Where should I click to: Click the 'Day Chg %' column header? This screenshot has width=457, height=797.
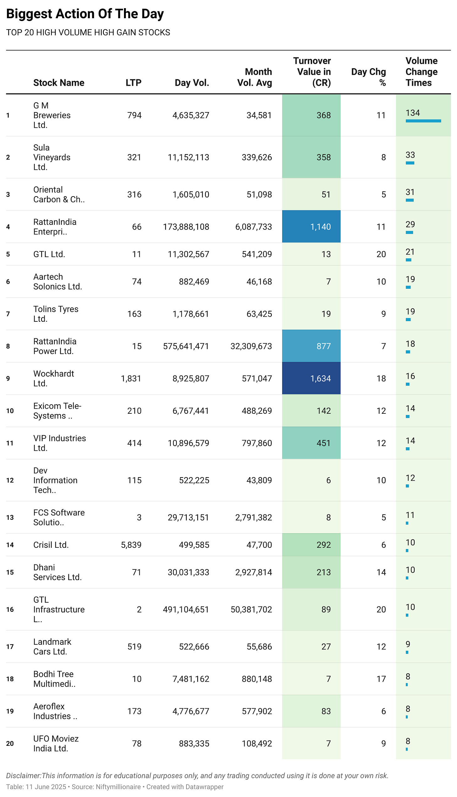point(368,77)
